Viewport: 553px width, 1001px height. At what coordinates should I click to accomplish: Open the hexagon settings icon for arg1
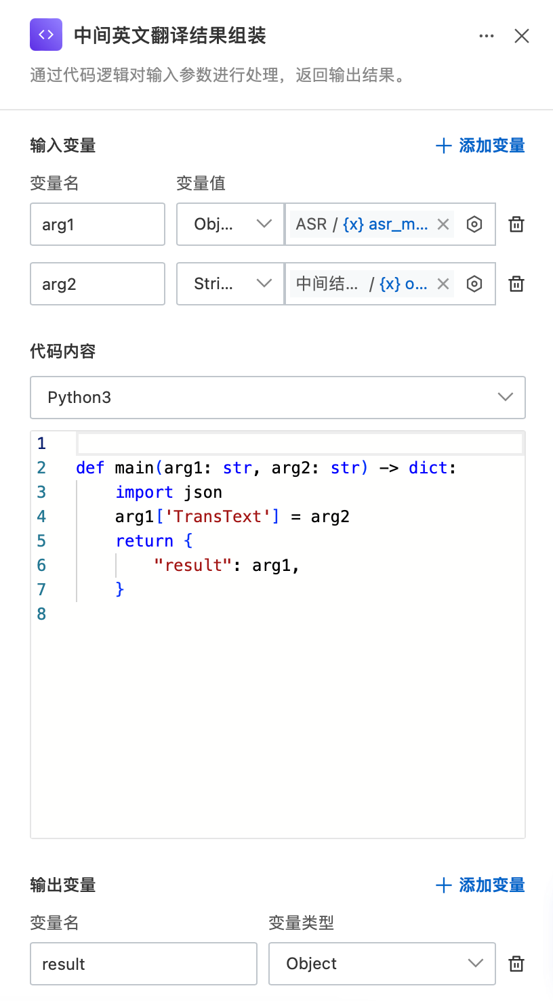(x=474, y=224)
